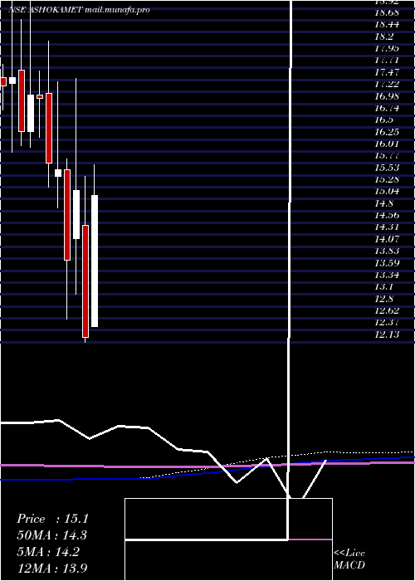Click the 17.47 price axis label
The image size is (415, 581).
387,73
